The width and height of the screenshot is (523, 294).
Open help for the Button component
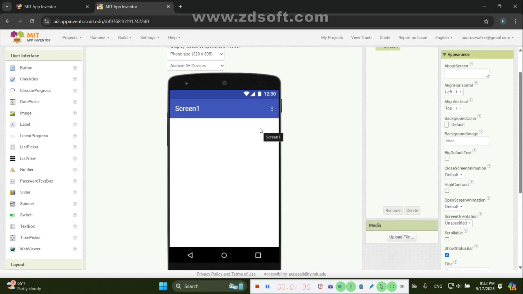[75, 68]
